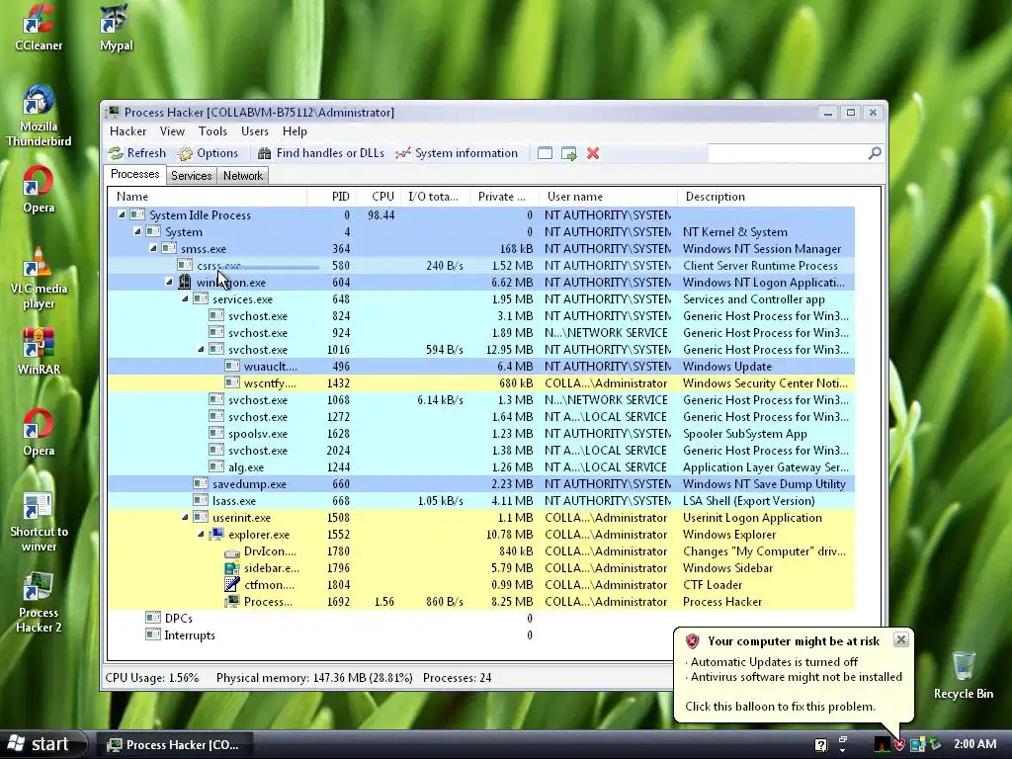Click the Mypal desktop icon
The image size is (1012, 759).
click(117, 28)
